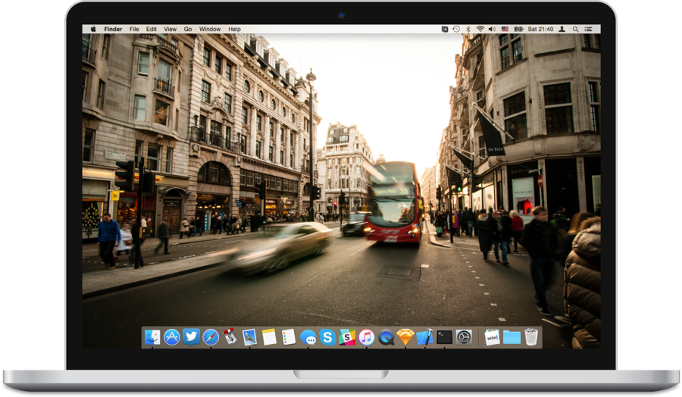Viewport: 682px width, 397px height.
Task: Click the battery status icon
Action: (x=518, y=29)
